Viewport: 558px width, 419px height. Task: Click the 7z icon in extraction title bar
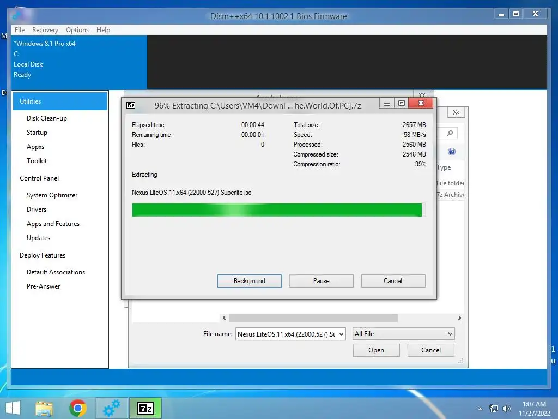131,105
